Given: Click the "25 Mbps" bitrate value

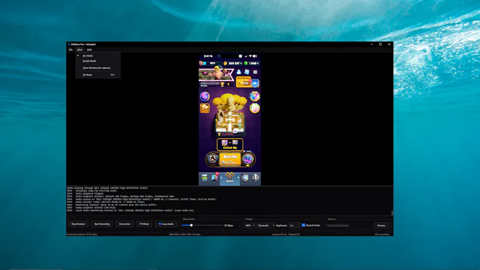Looking at the screenshot, I should 229,226.
